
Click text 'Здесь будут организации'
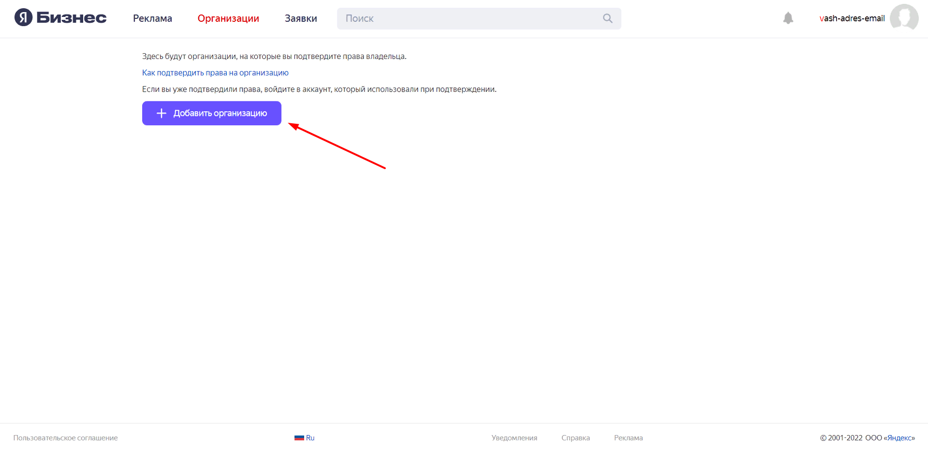[x=190, y=57]
